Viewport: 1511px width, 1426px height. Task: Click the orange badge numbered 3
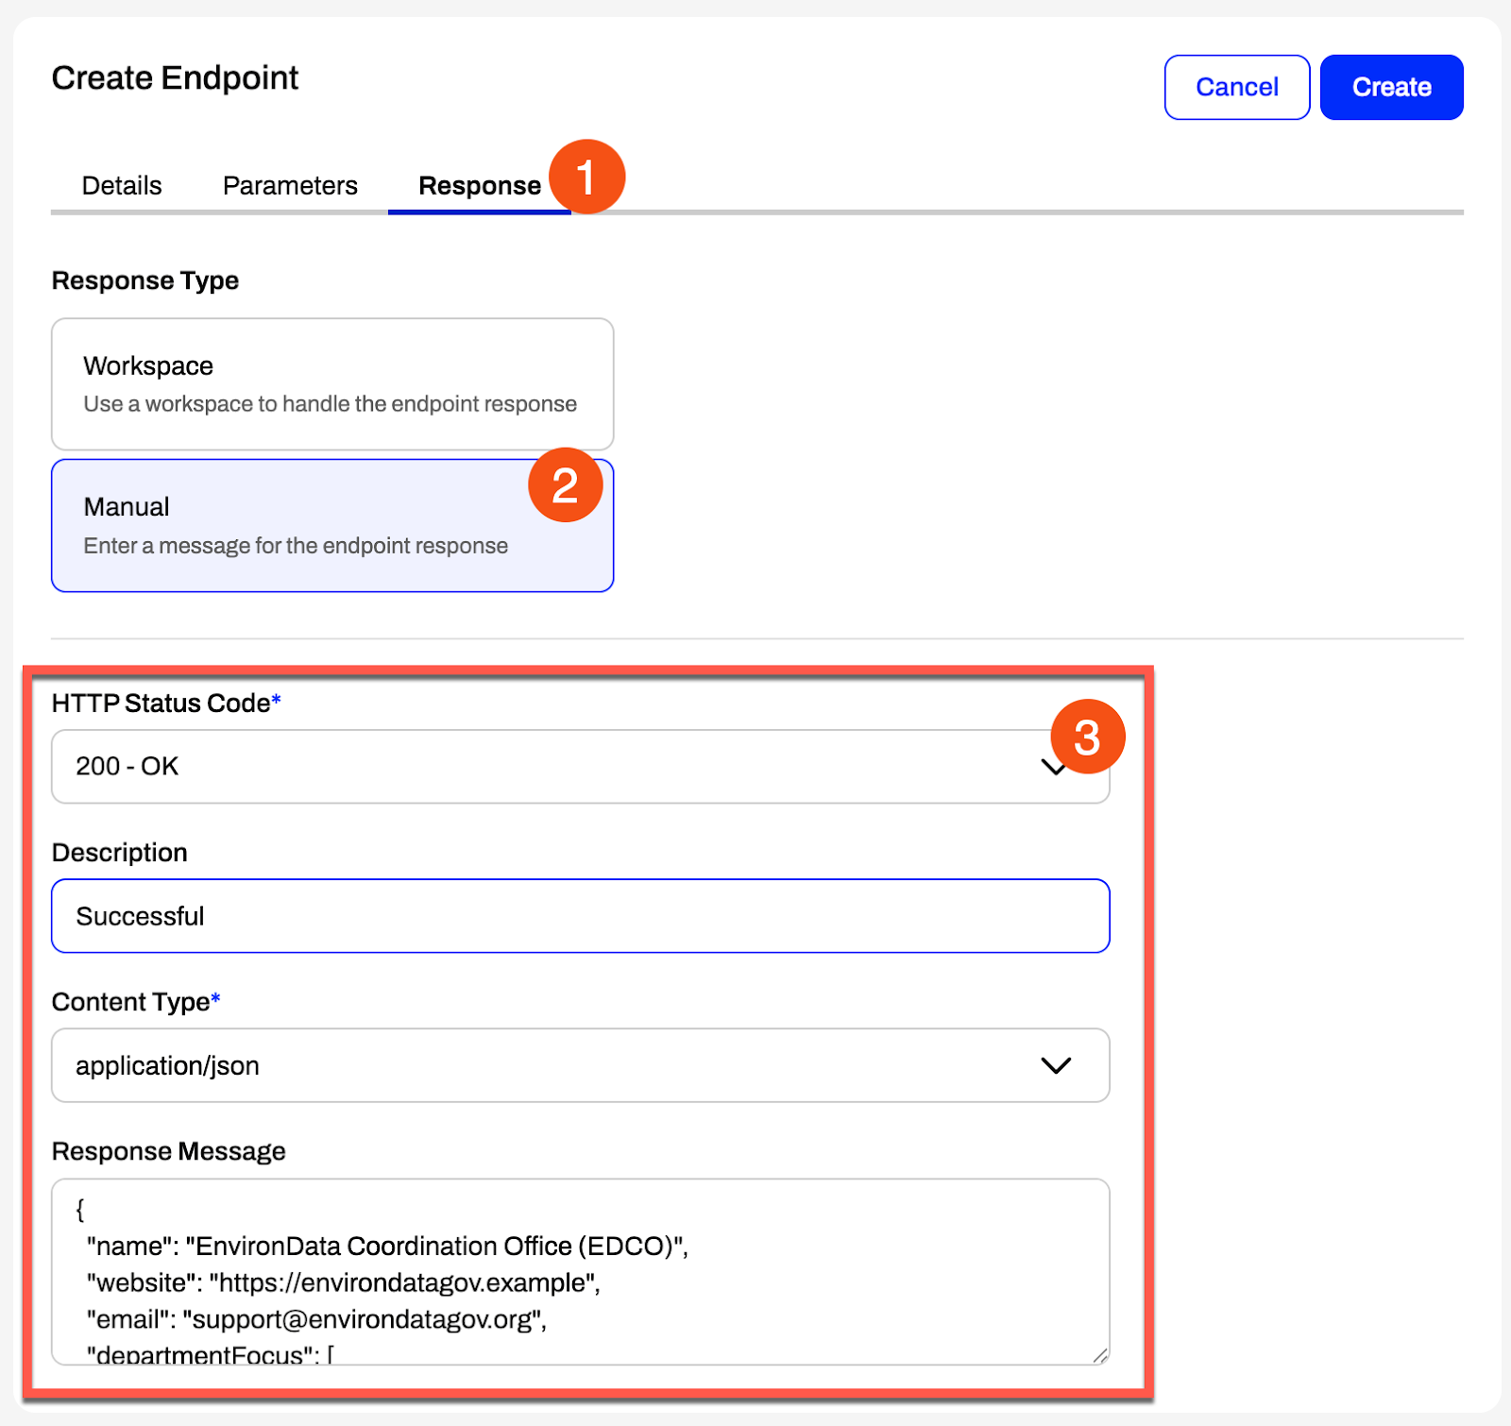coord(1088,737)
